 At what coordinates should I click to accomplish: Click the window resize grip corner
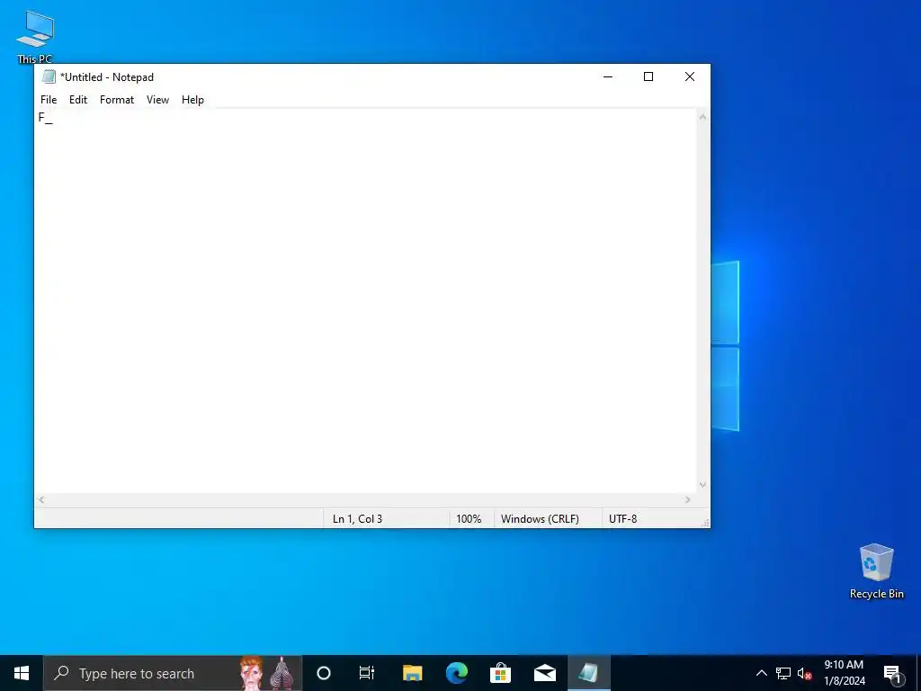705,523
